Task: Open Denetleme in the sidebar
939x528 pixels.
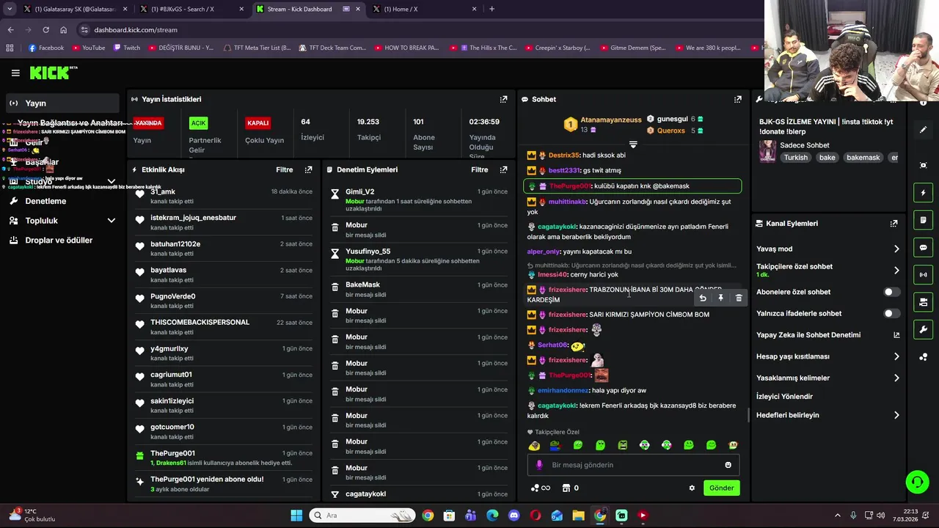Action: [62, 201]
